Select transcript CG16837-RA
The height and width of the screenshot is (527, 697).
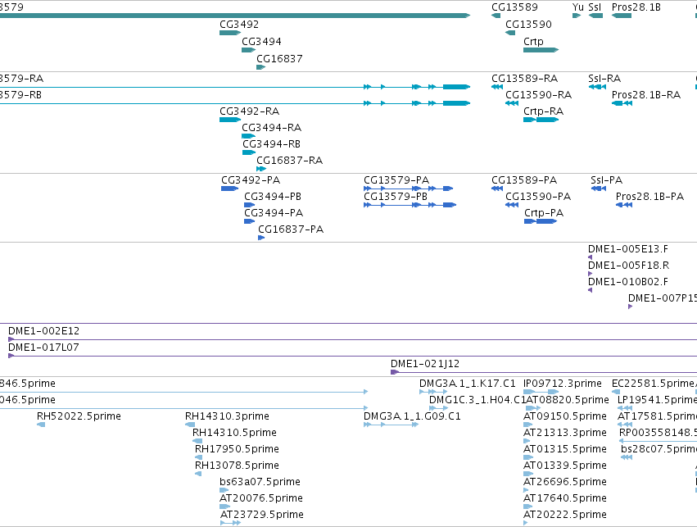click(261, 169)
